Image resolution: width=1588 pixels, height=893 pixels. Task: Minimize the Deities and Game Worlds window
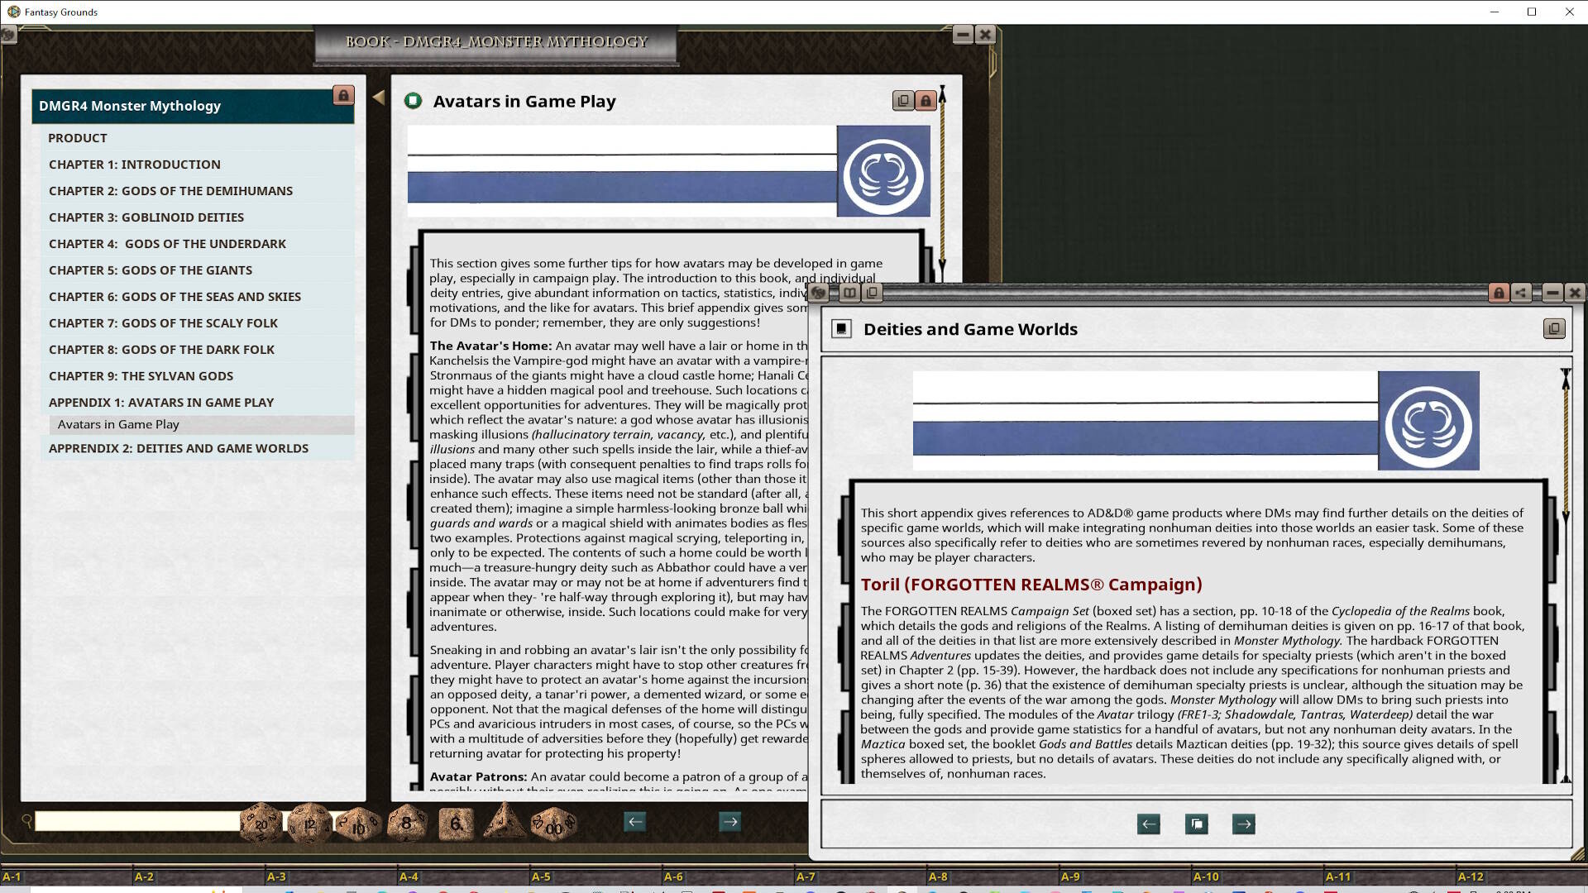[1552, 293]
